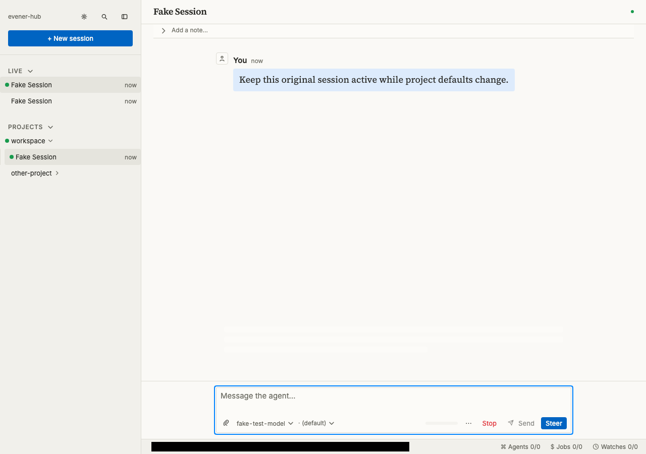Click the green status dot in the header
The image size is (646, 454).
coord(632,12)
